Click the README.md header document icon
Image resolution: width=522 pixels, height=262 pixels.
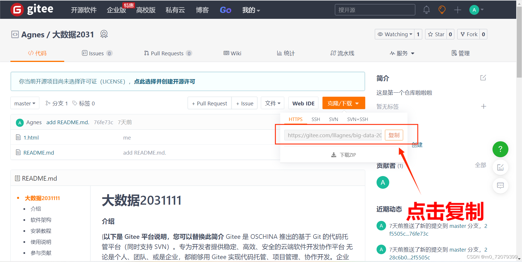17,178
